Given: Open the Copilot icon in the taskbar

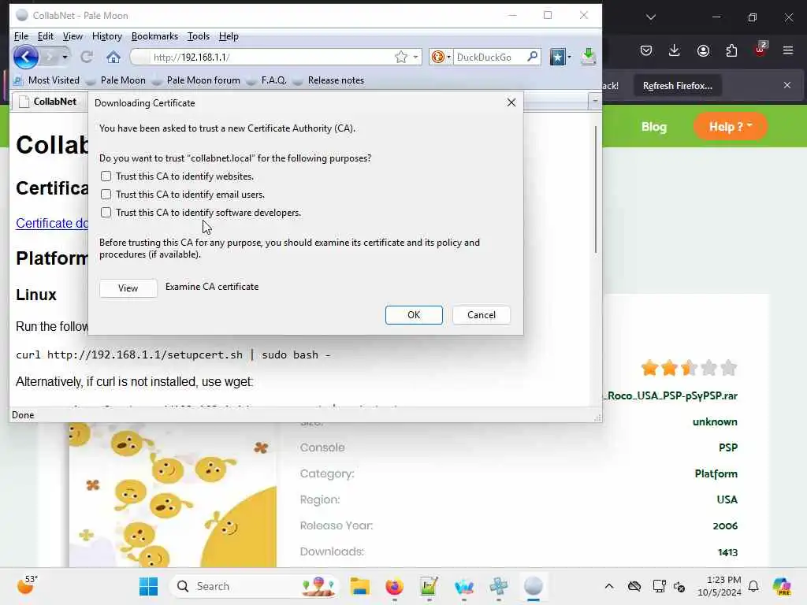Looking at the screenshot, I should [782, 586].
